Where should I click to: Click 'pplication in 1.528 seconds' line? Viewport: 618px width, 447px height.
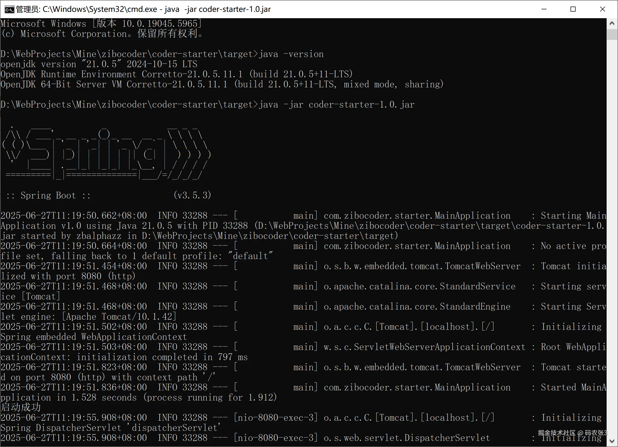pyautogui.click(x=68, y=398)
